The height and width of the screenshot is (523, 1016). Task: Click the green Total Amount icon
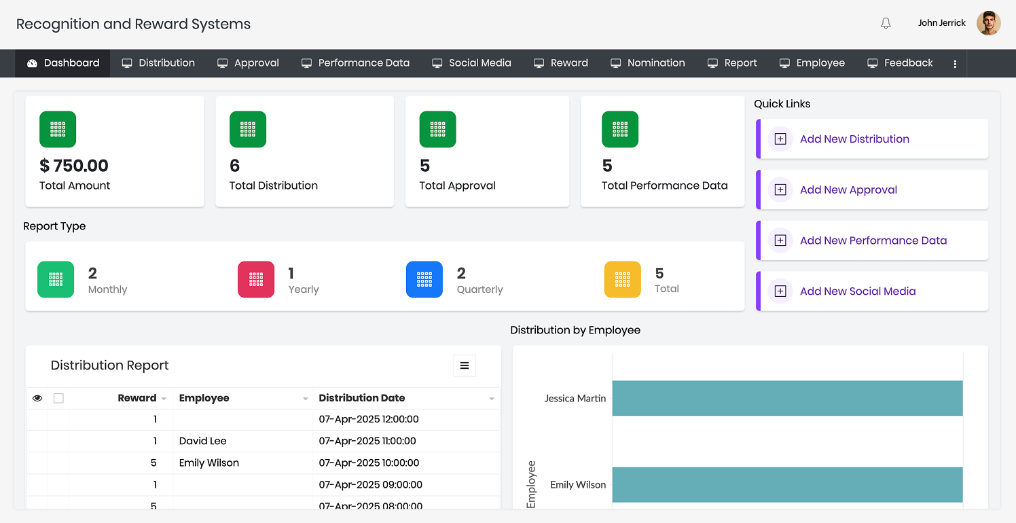click(x=58, y=129)
